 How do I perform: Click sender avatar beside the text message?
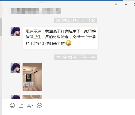[15, 32]
